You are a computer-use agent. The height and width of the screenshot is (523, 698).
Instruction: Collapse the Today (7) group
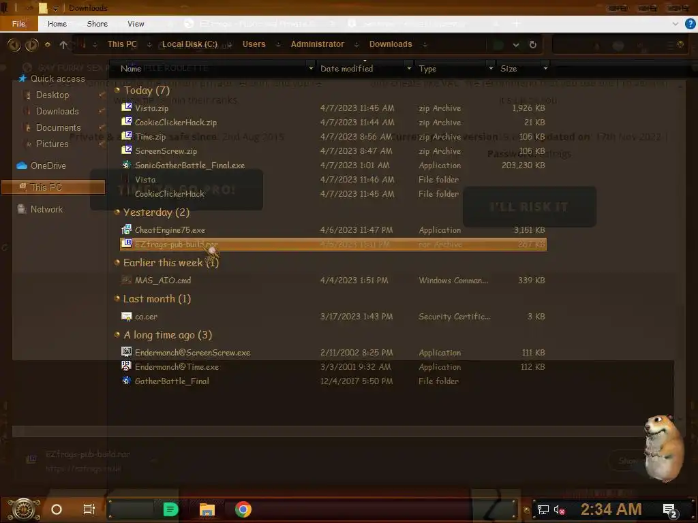point(117,90)
